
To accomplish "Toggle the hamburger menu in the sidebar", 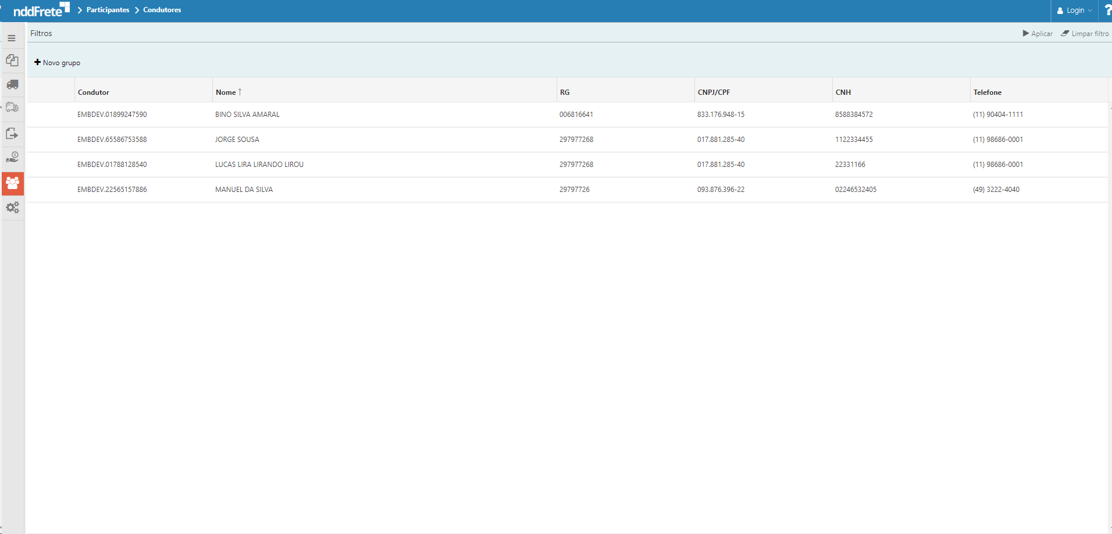I will [12, 38].
